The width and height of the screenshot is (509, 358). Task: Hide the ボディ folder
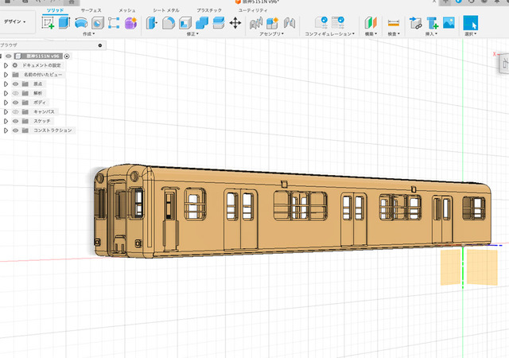tap(15, 103)
